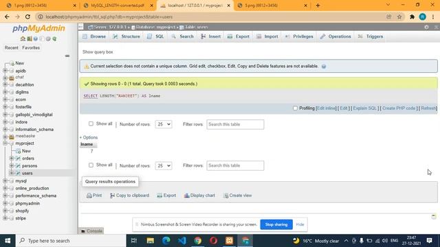440x247 pixels.
Task: Expand the Options link
Action: click(89, 137)
